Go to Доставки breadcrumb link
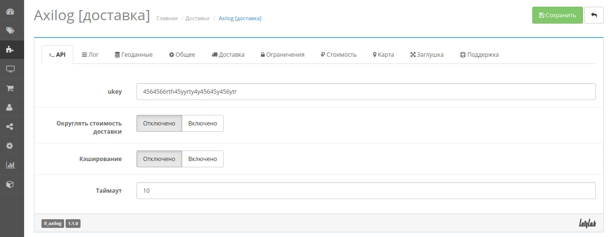This screenshot has width=608, height=237. (x=197, y=18)
